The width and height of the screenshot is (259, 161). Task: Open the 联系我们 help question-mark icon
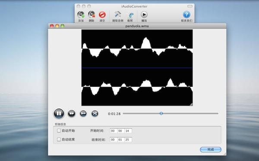coord(186,15)
